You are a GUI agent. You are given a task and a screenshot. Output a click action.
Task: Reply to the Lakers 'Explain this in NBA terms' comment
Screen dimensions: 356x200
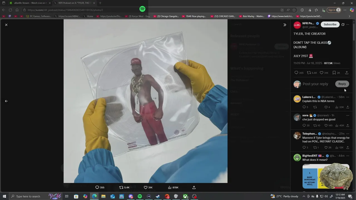point(305,107)
